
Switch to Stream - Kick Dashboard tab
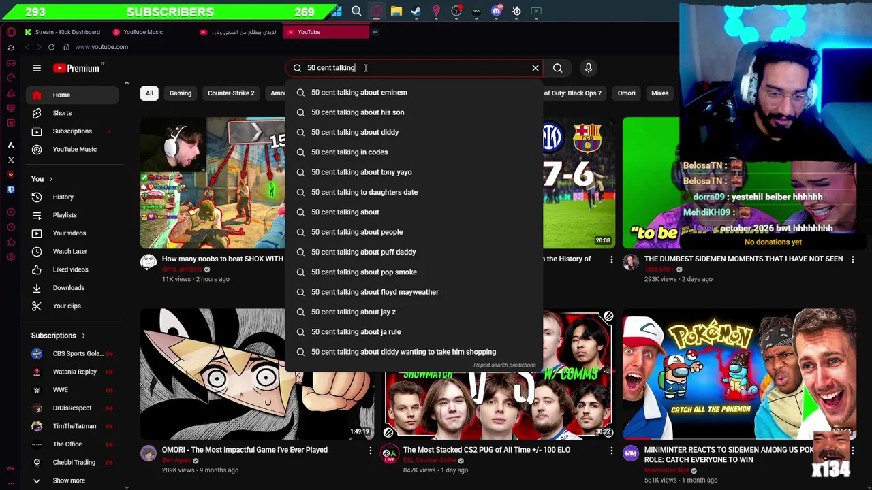click(62, 32)
